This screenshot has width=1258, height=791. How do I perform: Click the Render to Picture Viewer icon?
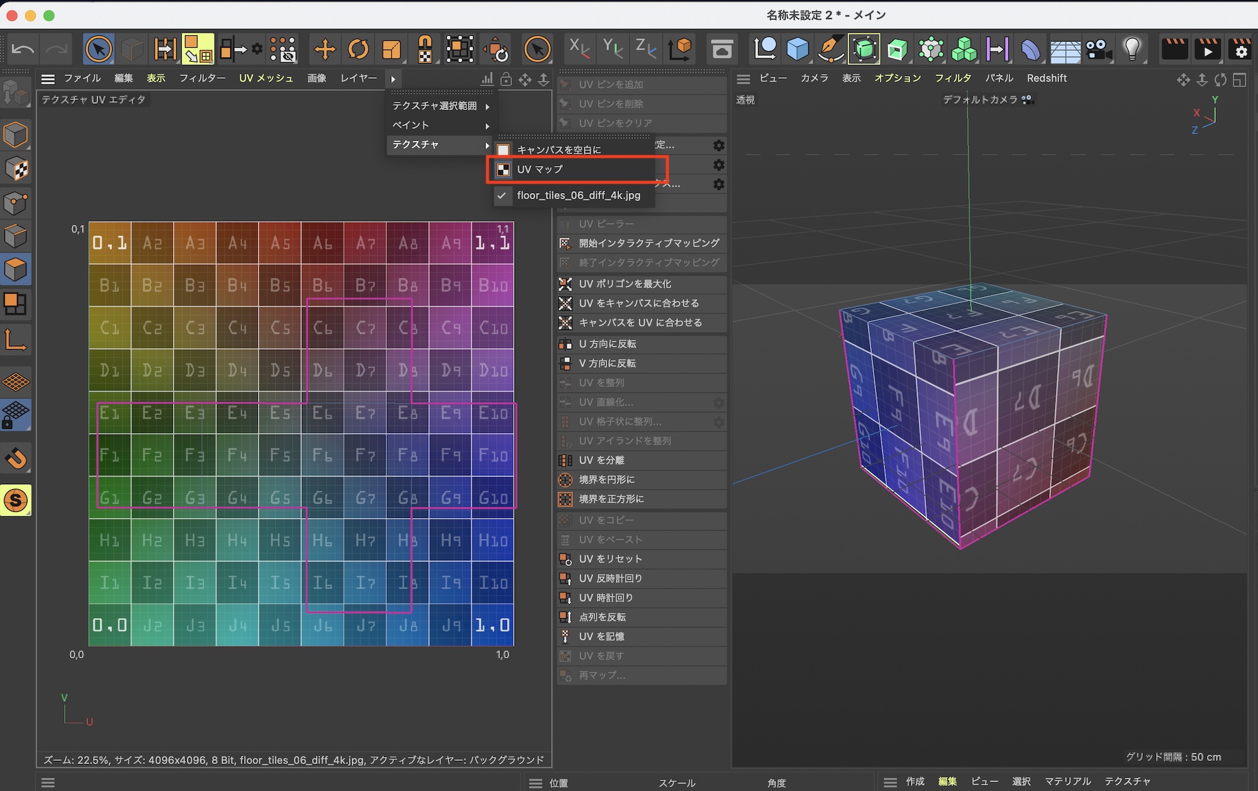pyautogui.click(x=1208, y=49)
